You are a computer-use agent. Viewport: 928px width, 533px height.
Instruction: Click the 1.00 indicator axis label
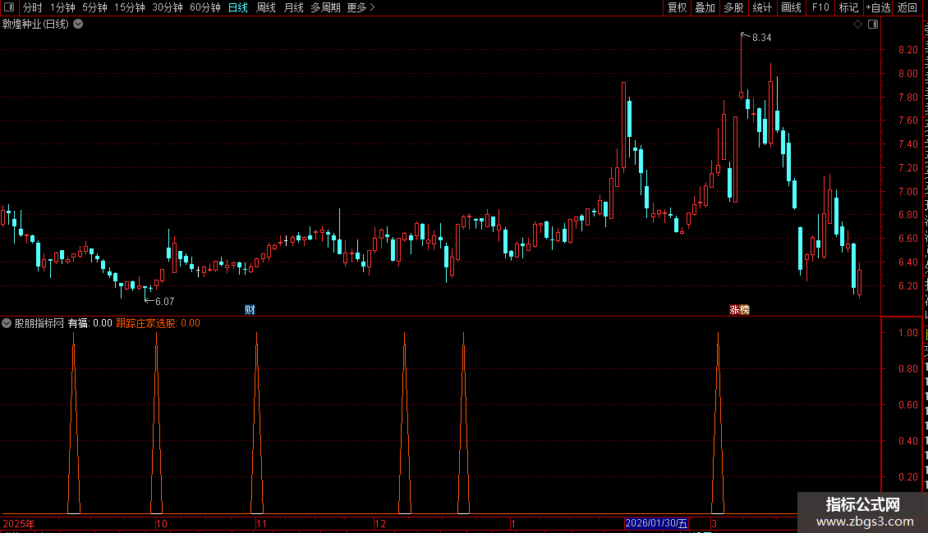[907, 333]
